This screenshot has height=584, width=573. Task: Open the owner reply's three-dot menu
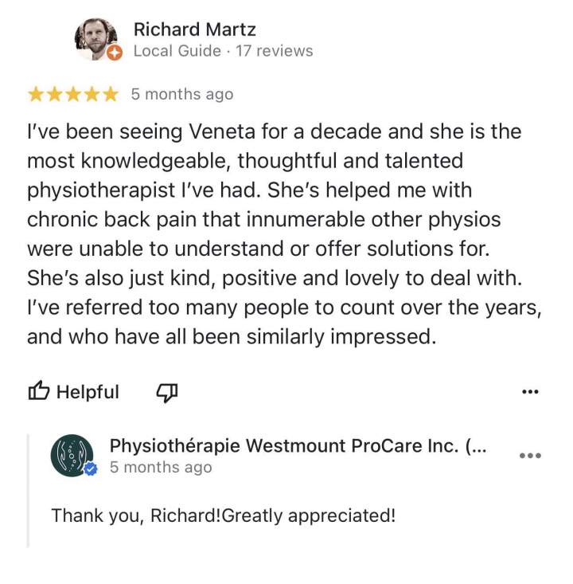pos(530,455)
